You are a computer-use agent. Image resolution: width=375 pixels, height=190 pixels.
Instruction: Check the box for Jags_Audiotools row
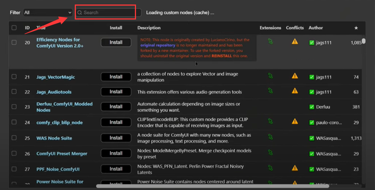point(14,92)
